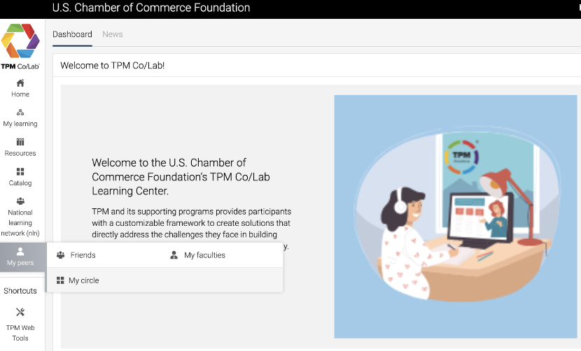Click the Shortcuts section label

(20, 291)
